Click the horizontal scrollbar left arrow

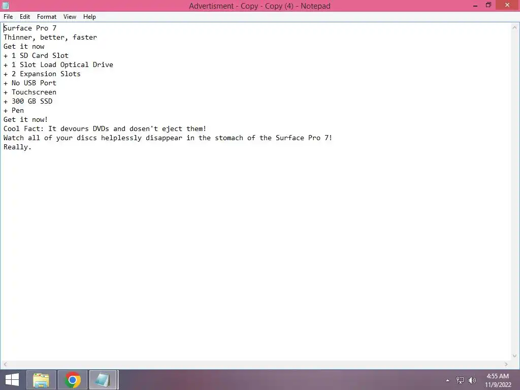click(x=5, y=364)
